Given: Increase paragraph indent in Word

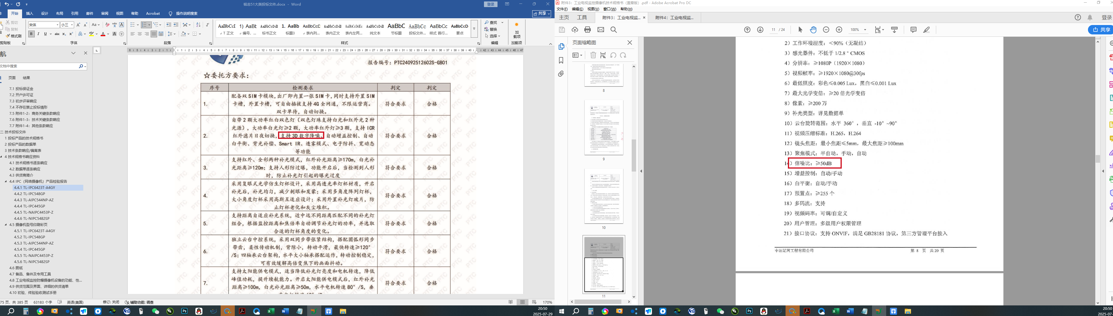Looking at the screenshot, I should tap(176, 25).
